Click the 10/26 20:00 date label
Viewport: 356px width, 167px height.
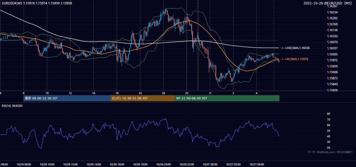coord(164,164)
